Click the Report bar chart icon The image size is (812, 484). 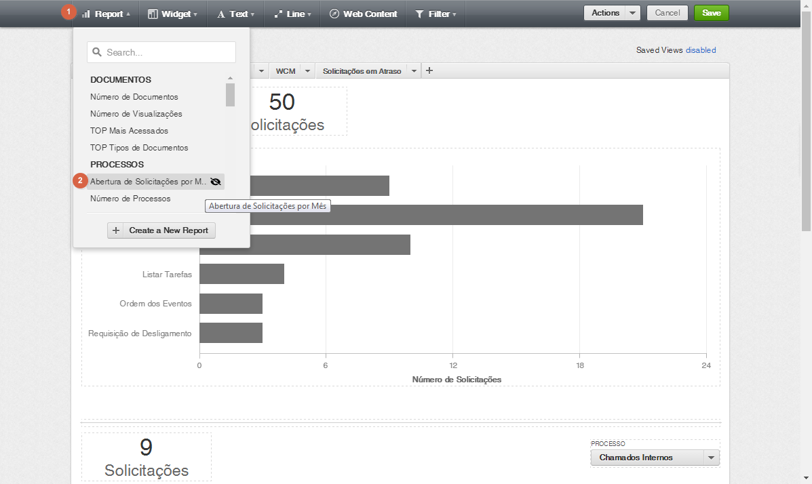tap(86, 14)
